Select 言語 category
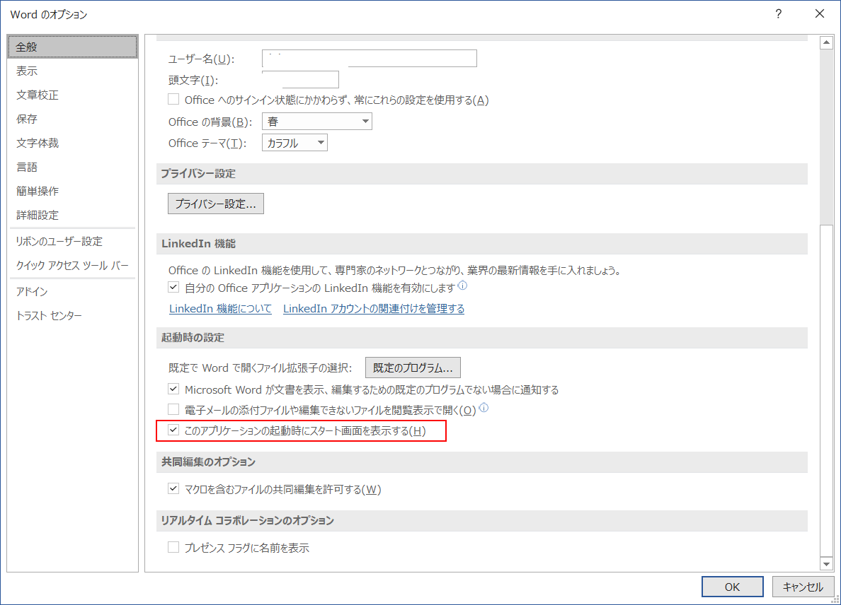This screenshot has width=841, height=605. [72, 167]
